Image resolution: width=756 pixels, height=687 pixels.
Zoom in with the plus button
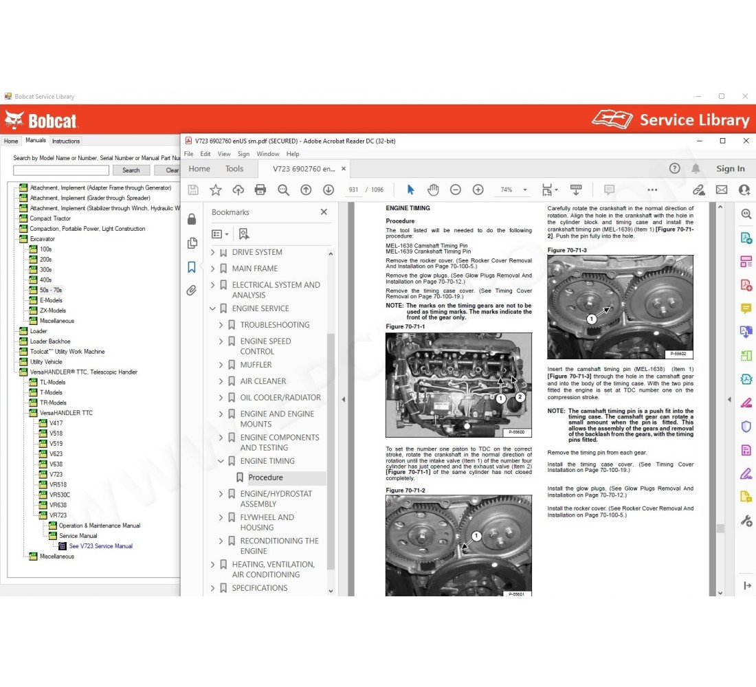coord(478,190)
